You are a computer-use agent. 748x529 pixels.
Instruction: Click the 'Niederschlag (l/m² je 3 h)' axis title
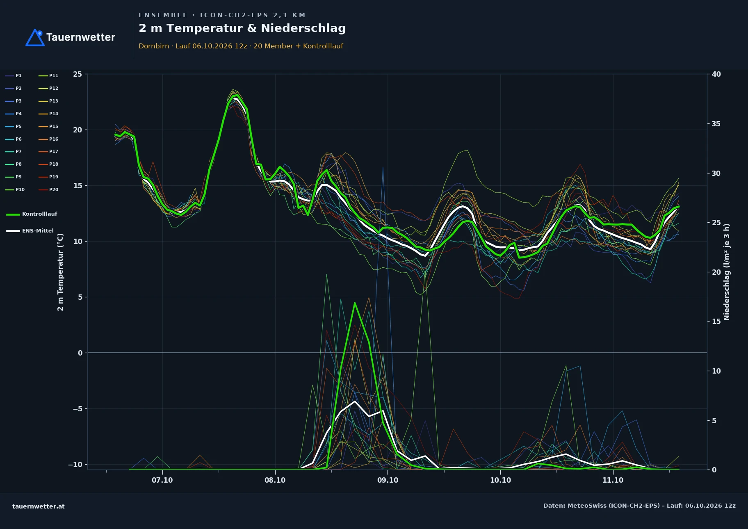click(x=727, y=272)
